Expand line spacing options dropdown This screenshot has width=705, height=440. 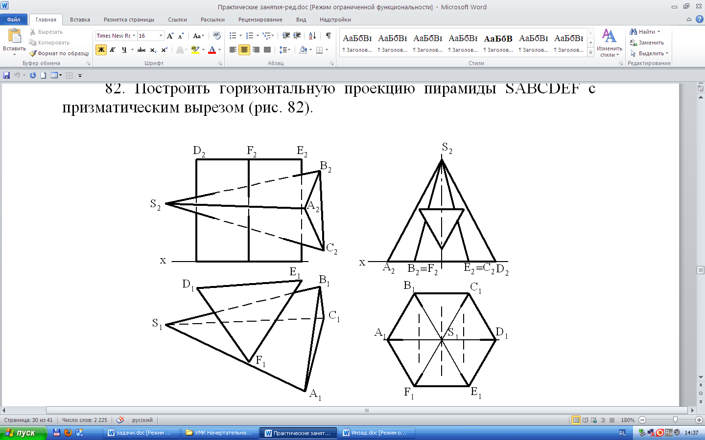coord(289,50)
